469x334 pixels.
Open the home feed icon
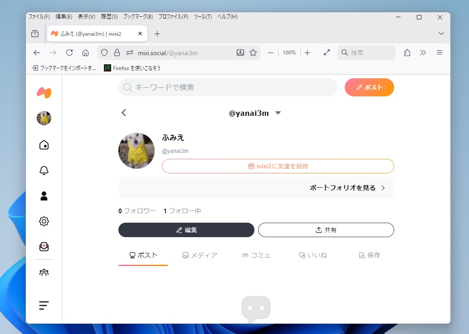click(44, 145)
